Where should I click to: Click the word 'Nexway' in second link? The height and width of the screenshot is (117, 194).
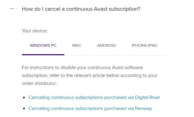coord(144,108)
